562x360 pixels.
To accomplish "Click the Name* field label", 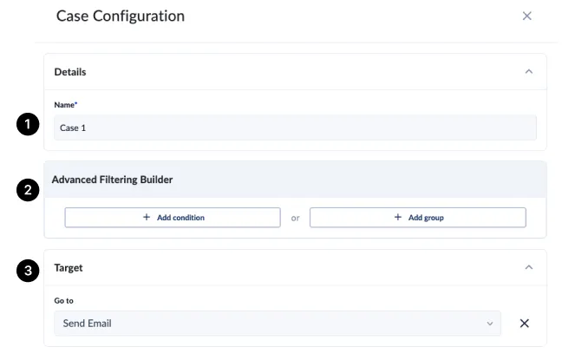I will click(66, 105).
